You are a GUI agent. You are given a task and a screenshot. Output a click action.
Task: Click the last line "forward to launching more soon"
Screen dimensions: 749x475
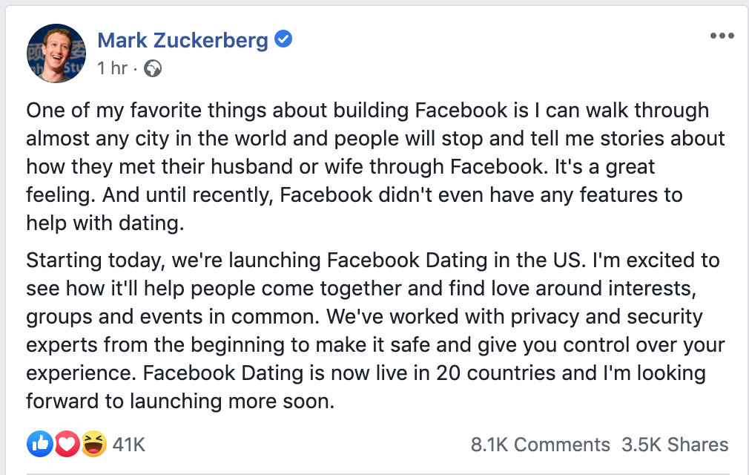pyautogui.click(x=181, y=402)
